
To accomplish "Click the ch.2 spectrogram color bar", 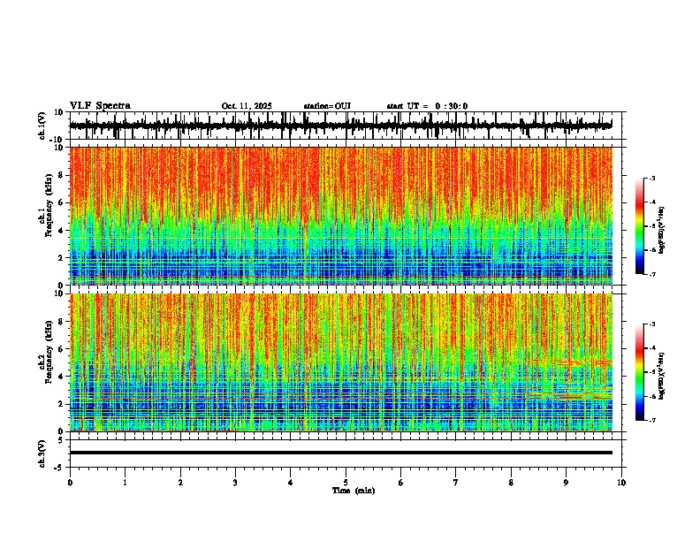I will tap(640, 372).
